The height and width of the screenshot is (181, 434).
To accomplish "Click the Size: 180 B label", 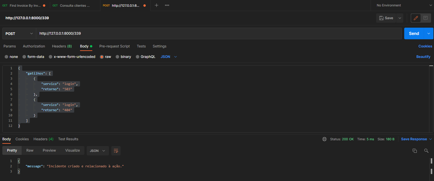I will [x=386, y=139].
